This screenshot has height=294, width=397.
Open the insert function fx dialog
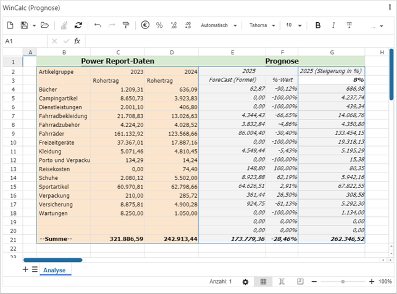(77, 41)
